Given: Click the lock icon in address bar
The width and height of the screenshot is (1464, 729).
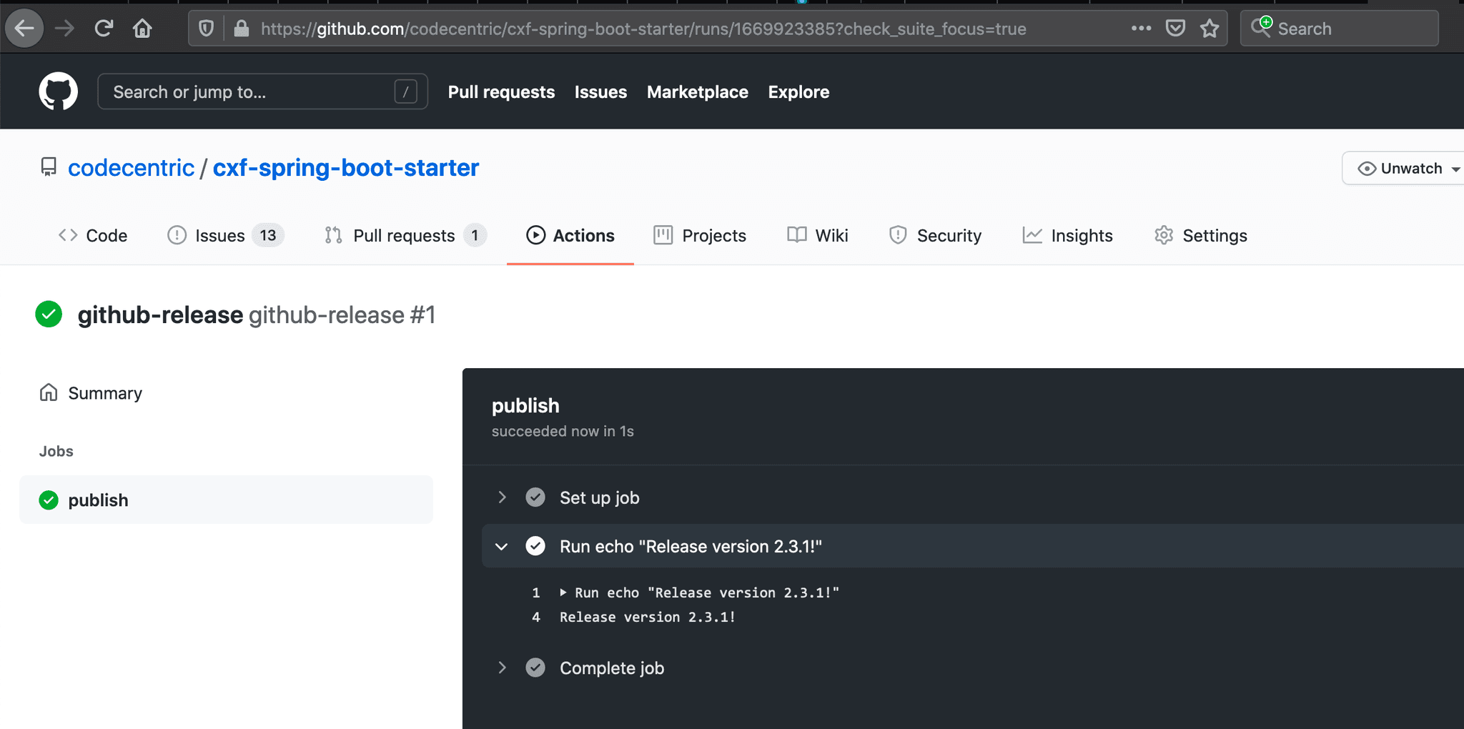Looking at the screenshot, I should pos(242,29).
